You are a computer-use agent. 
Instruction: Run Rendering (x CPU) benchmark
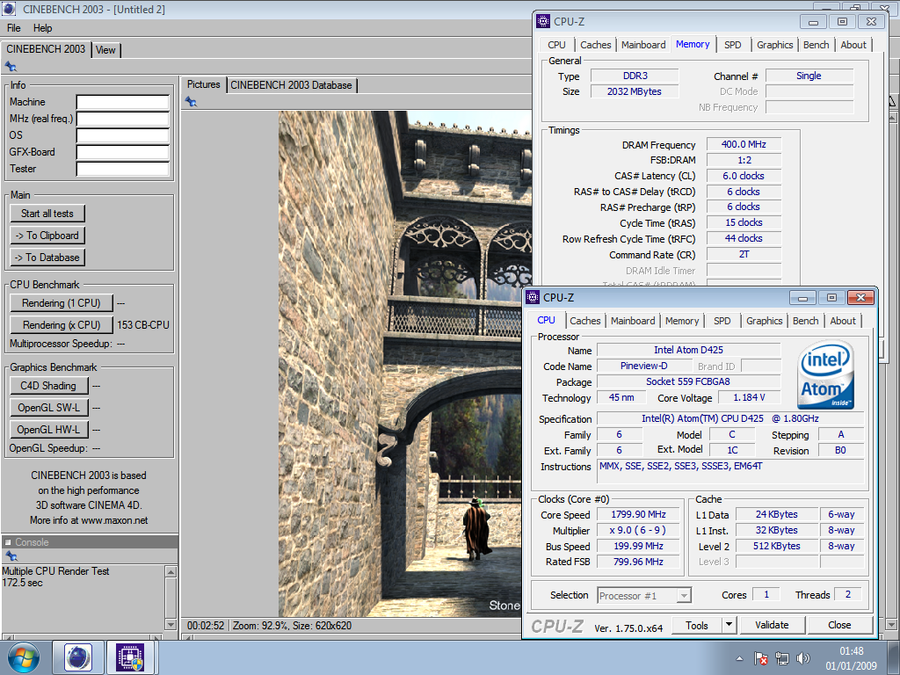(61, 325)
